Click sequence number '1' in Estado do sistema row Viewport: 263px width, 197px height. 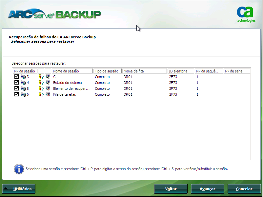point(197,83)
